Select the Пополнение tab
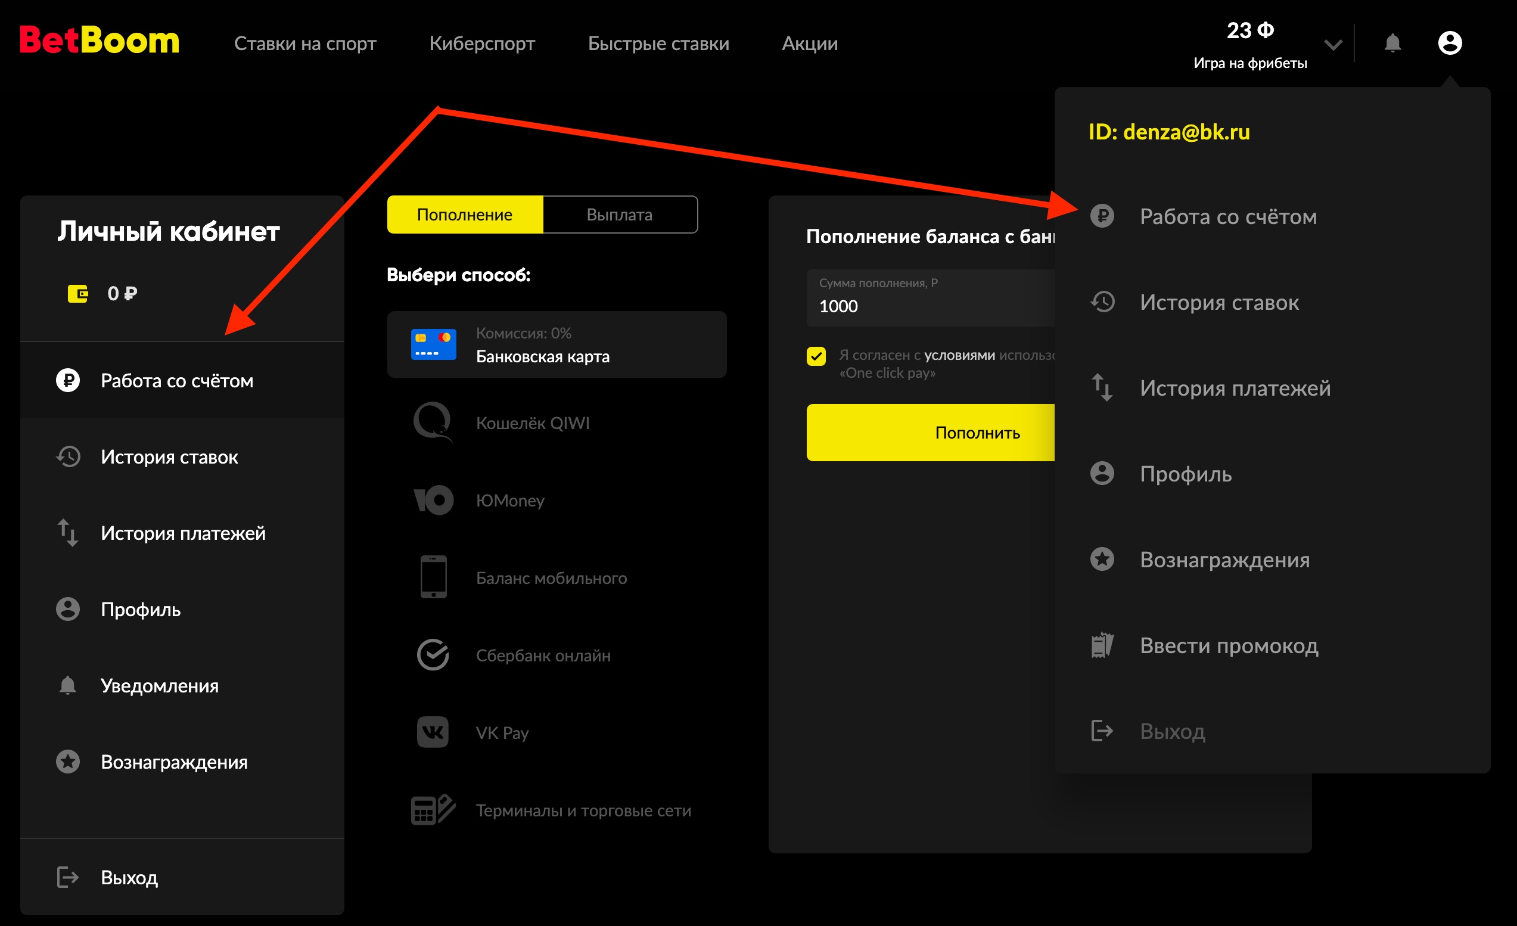 pos(464,215)
